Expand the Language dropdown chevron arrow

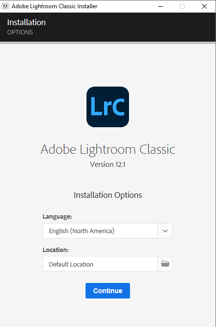tap(165, 231)
